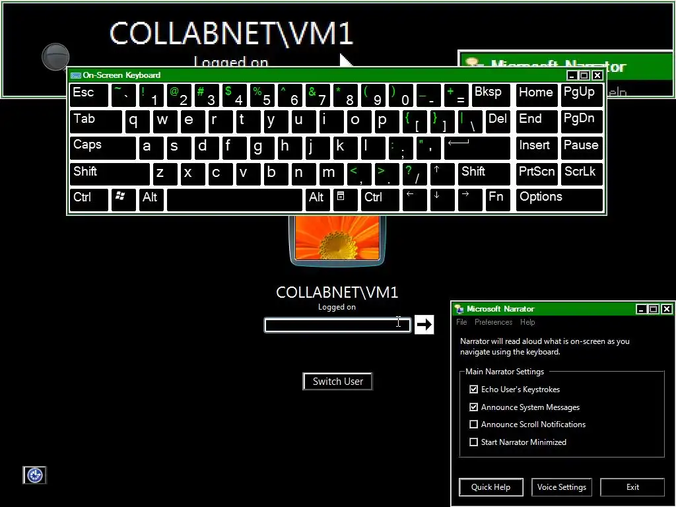
Task: Click the Switch User button
Action: coord(337,382)
